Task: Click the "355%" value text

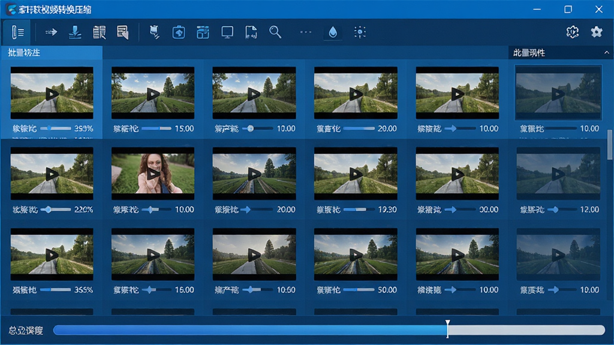Action: (83, 290)
